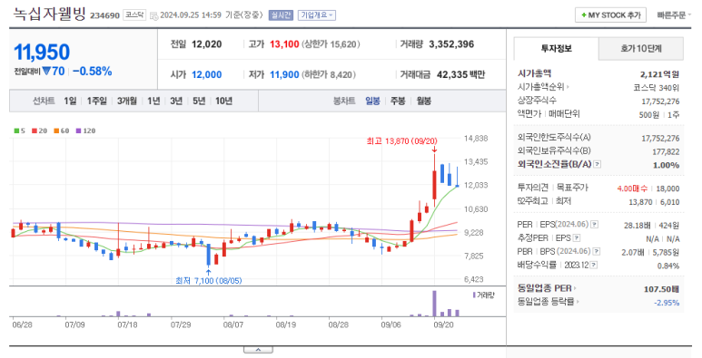
Task: Click the help icon next to PER EPS(2024.06)
Action: pos(595,225)
